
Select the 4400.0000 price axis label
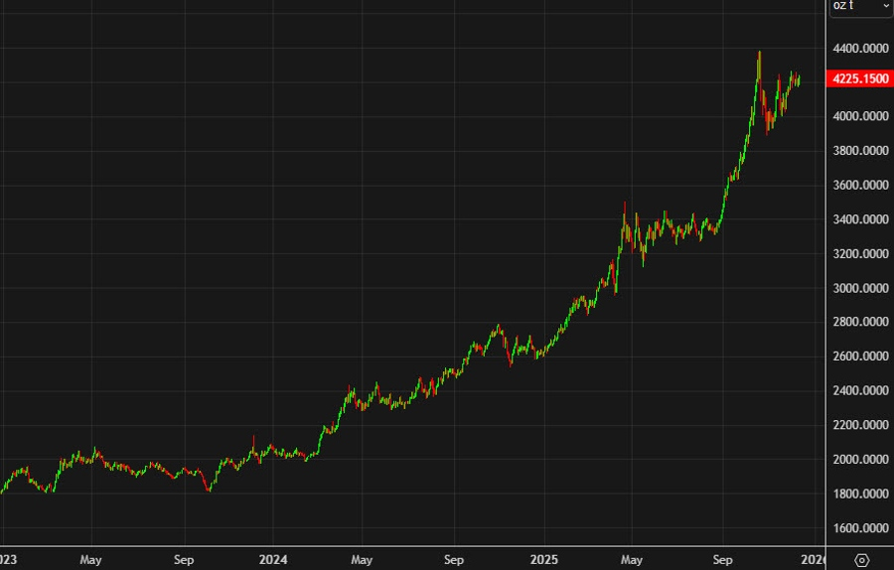(x=860, y=48)
